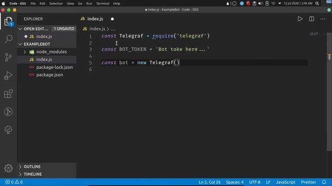Click the editor vertical scrollbar
Viewport: 332px width, 186px height.
click(329, 92)
